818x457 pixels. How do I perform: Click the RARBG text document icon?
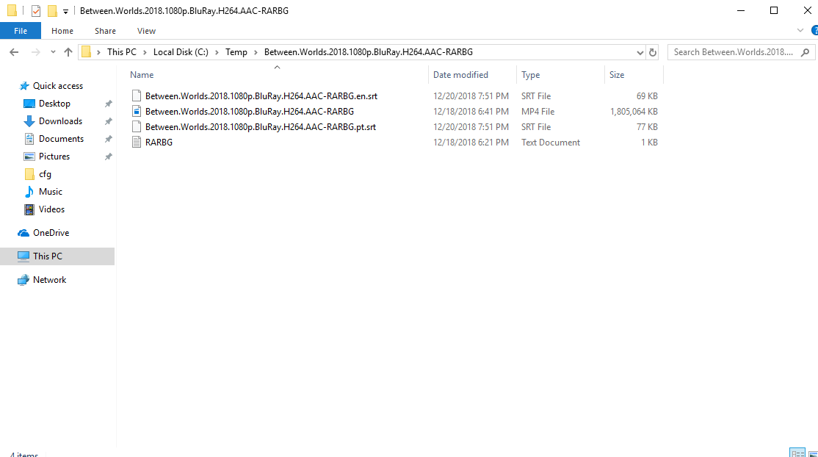click(x=136, y=142)
